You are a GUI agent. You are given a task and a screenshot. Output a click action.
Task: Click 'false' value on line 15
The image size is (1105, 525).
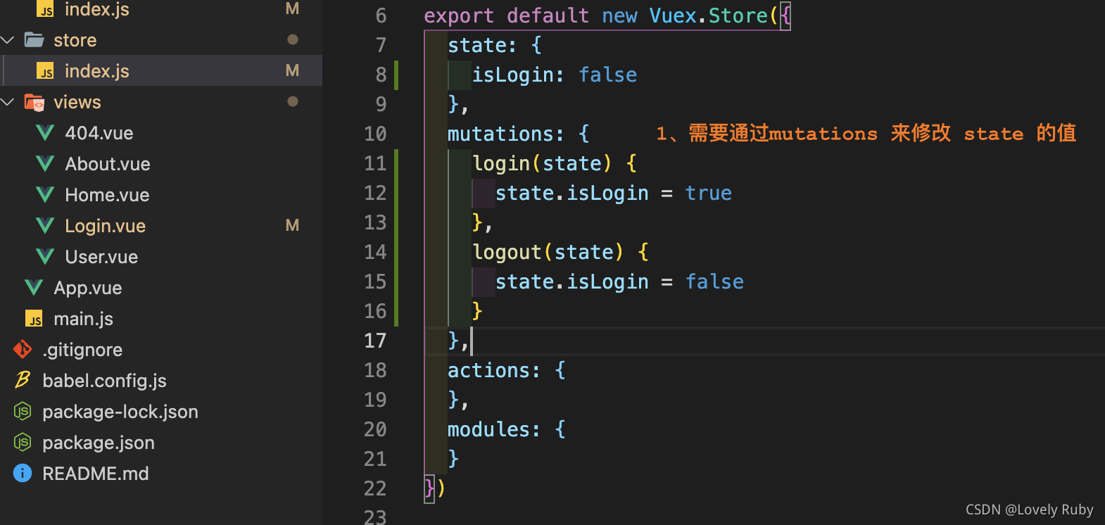[x=714, y=282]
